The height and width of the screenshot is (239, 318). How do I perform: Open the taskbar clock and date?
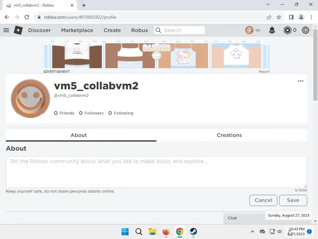pos(296,232)
